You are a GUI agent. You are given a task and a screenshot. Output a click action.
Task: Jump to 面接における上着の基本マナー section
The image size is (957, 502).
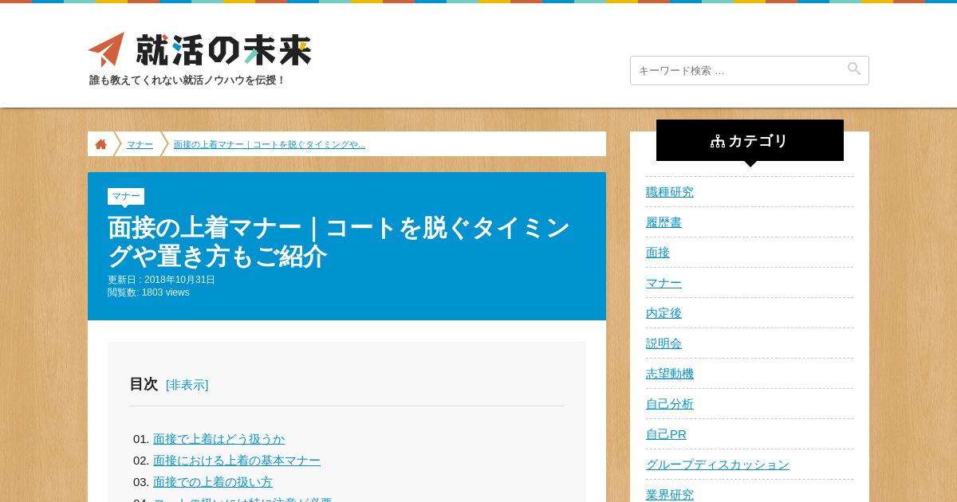(x=237, y=461)
